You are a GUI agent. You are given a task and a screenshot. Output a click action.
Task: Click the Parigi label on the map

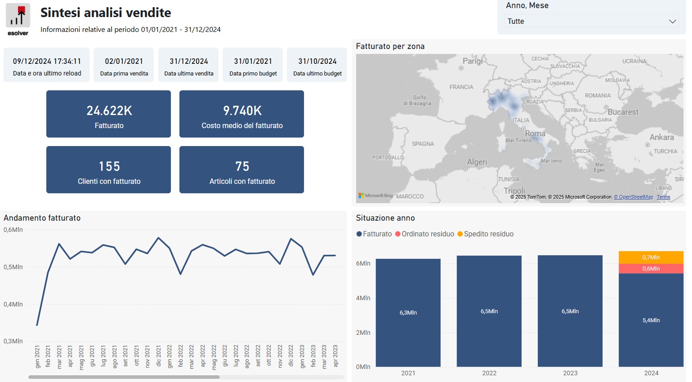[473, 61]
